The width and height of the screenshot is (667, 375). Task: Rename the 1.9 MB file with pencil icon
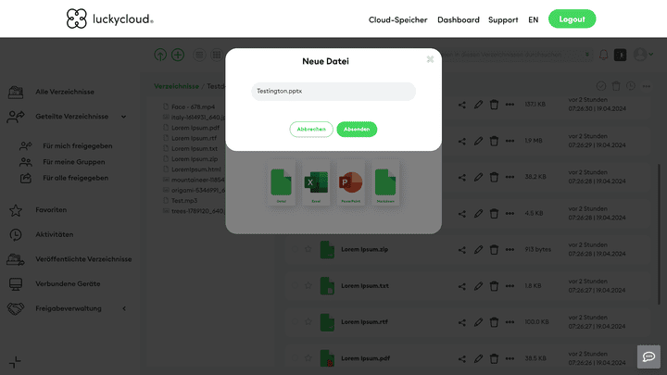pos(478,141)
